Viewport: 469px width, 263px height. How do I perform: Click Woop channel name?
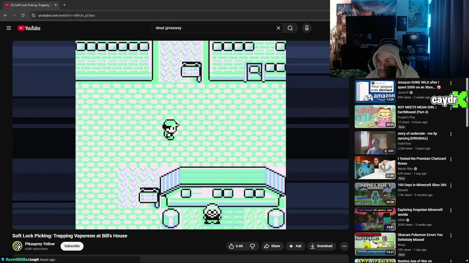tap(401, 245)
